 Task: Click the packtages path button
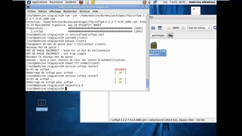click(x=158, y=36)
